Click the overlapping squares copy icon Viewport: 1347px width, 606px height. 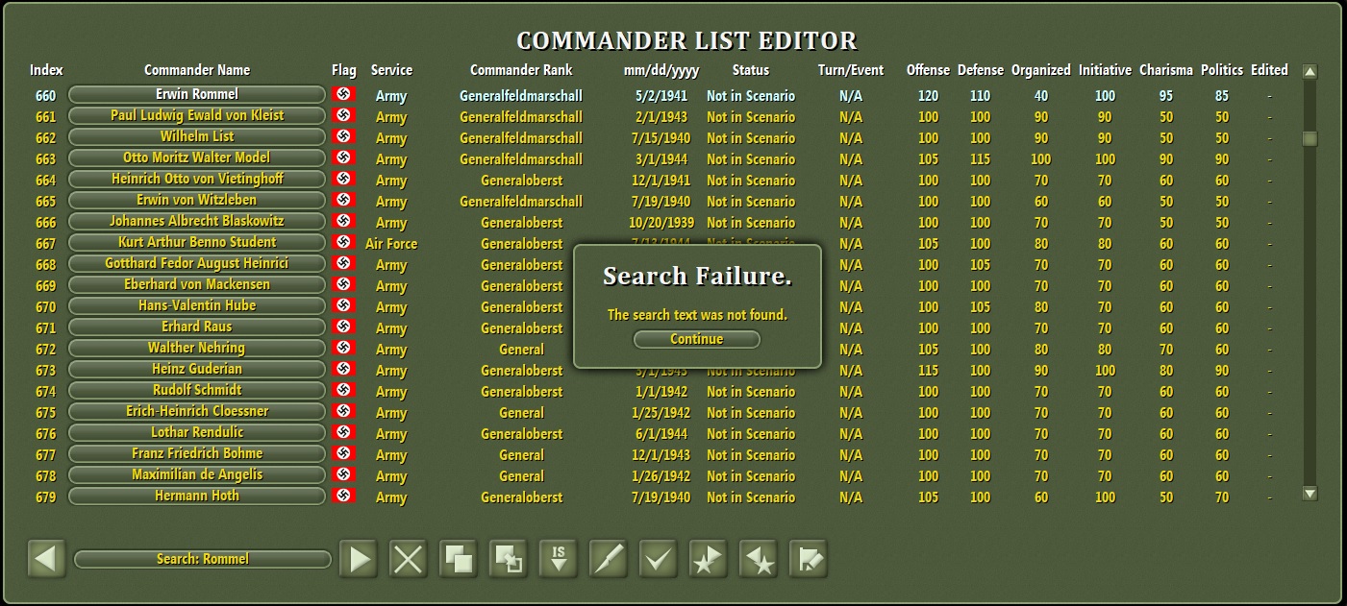[459, 559]
